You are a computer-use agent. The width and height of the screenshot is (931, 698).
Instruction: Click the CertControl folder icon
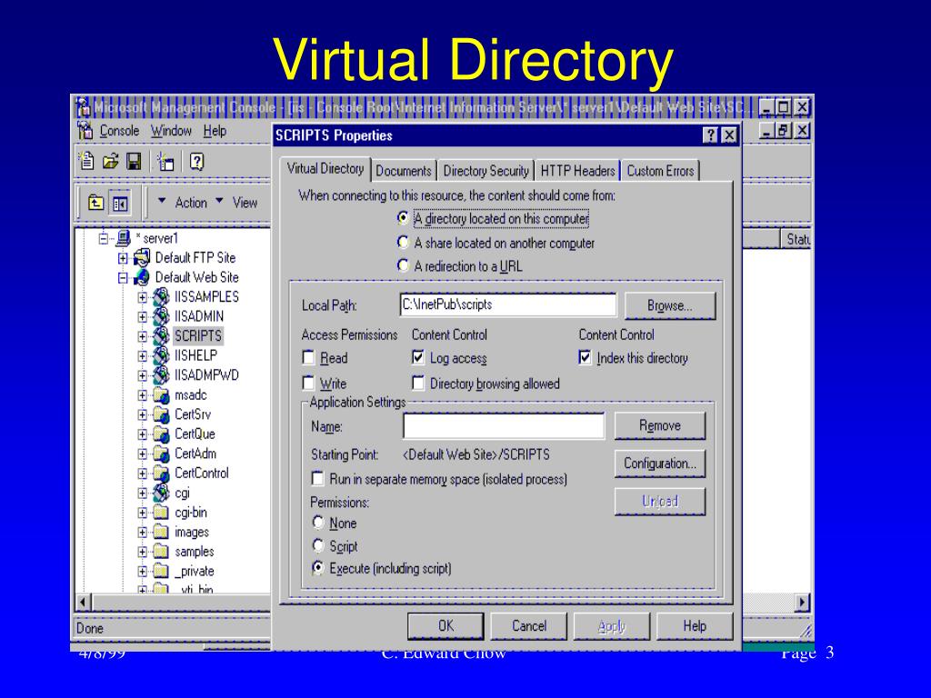[161, 473]
